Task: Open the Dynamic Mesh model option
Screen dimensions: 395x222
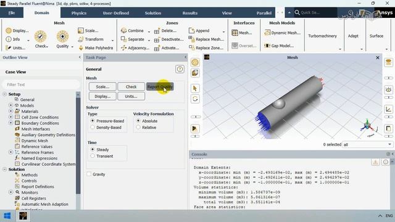Action: (282, 33)
